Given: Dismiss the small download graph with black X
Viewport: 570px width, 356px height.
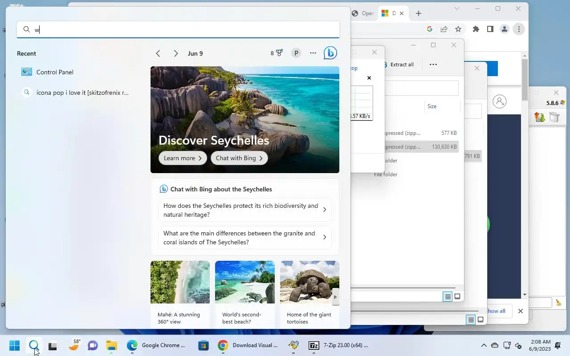Looking at the screenshot, I should coord(369,78).
